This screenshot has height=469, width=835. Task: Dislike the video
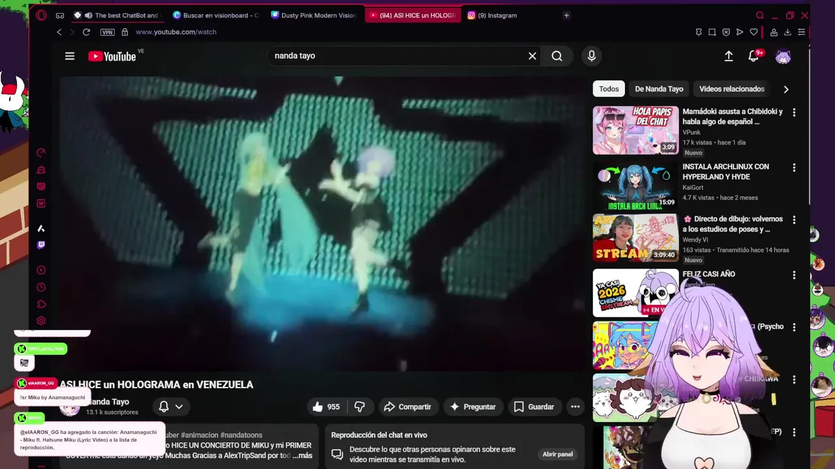point(359,406)
